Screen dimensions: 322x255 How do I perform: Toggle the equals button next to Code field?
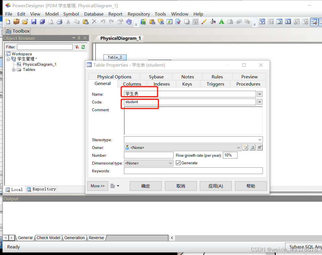point(259,102)
